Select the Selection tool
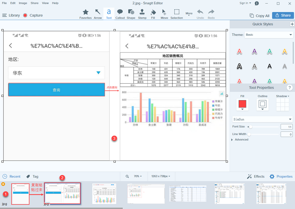This screenshot has height=209, width=295. [x=176, y=14]
